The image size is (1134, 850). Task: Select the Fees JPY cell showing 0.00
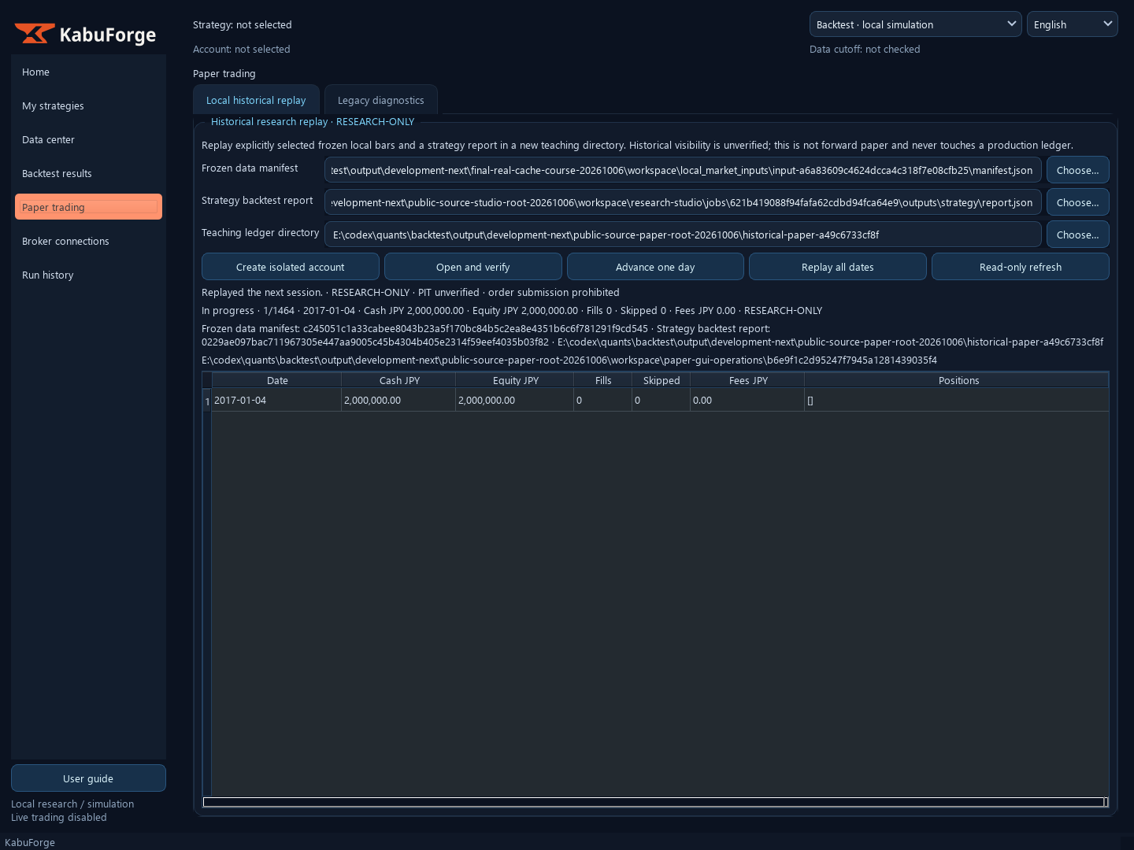pos(747,400)
